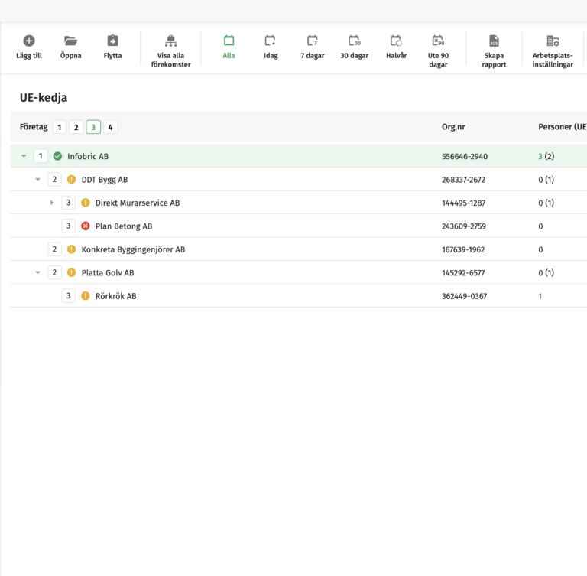Screen dimensions: 587x576
Task: Click Infobric AB person count 3 link
Action: point(540,156)
